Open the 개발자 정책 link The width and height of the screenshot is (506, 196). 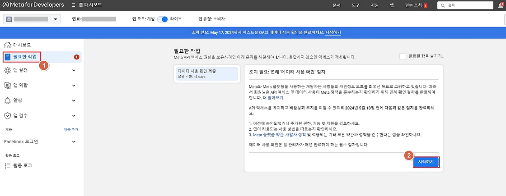pyautogui.click(x=295, y=134)
